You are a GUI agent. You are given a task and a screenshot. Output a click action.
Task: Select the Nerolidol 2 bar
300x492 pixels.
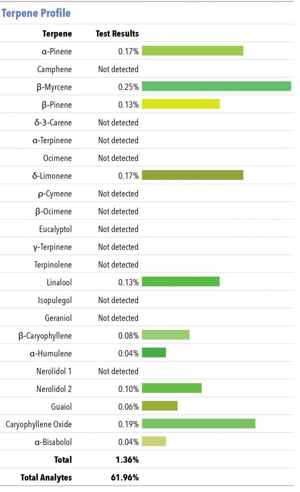point(172,388)
